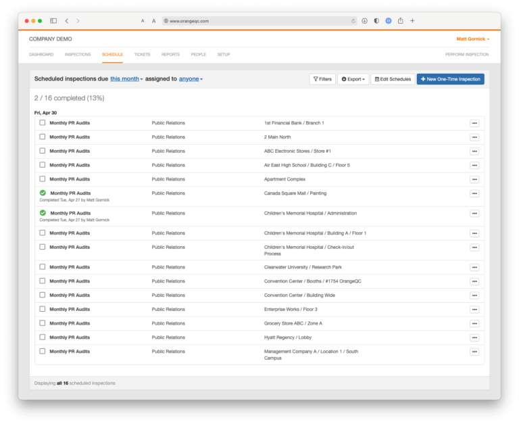Screen dimensions: 519x424
Task: Click New One-Time Inspection button
Action: pyautogui.click(x=450, y=79)
